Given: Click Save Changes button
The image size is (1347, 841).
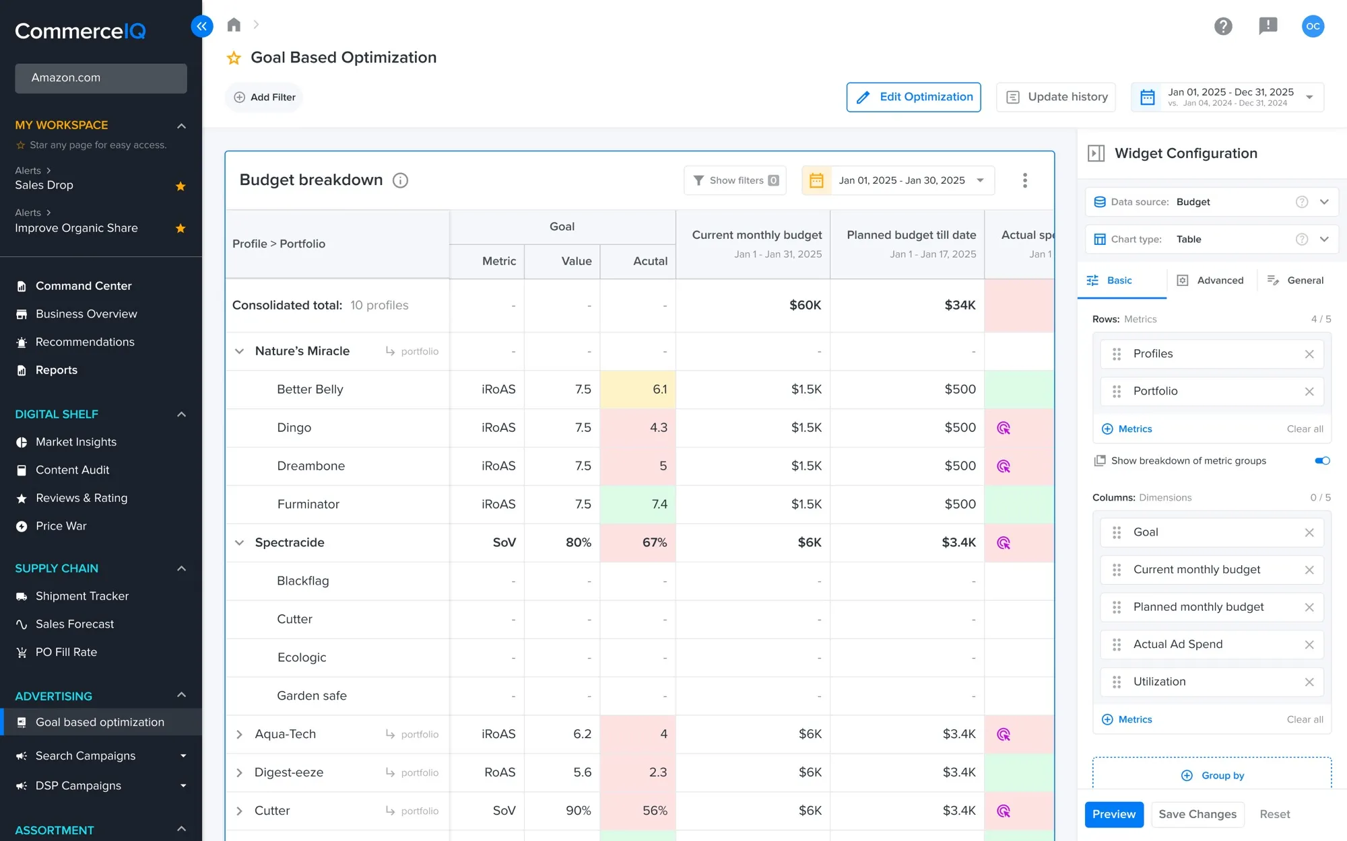Looking at the screenshot, I should pyautogui.click(x=1197, y=814).
